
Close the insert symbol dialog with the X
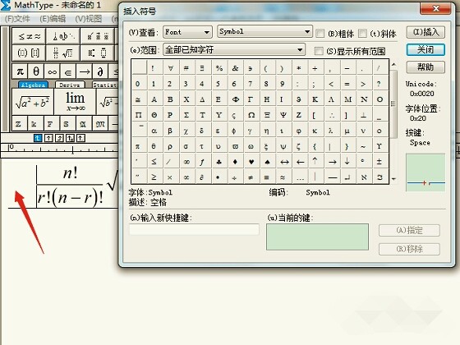coord(435,8)
